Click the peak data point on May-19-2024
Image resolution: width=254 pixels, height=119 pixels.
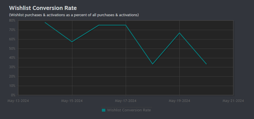(179, 33)
